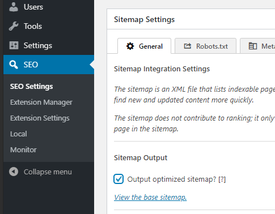Click the Settings sliders icon
The width and height of the screenshot is (275, 214).
(14, 45)
